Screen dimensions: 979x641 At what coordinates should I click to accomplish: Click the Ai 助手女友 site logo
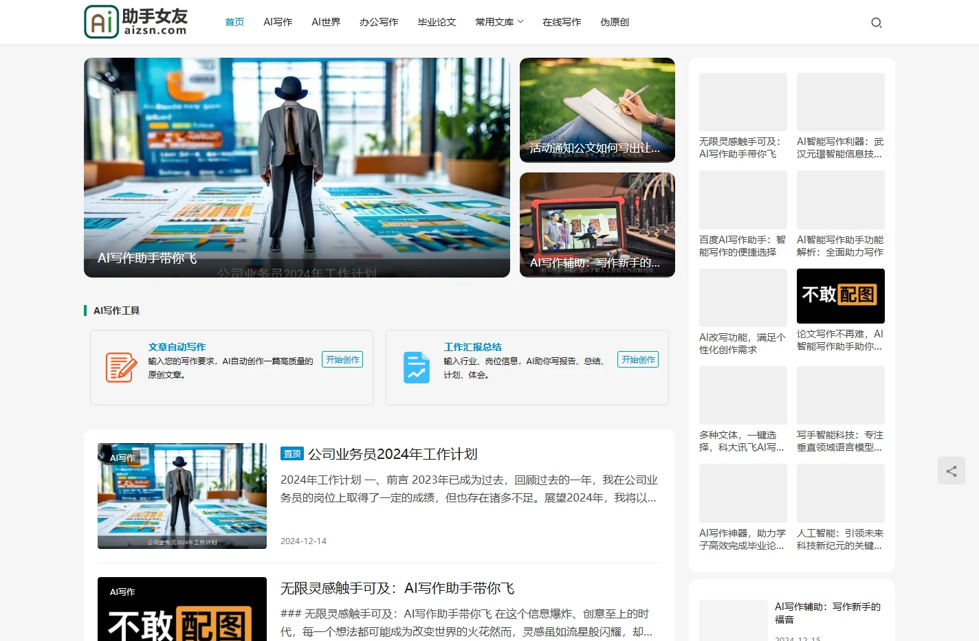click(x=136, y=21)
